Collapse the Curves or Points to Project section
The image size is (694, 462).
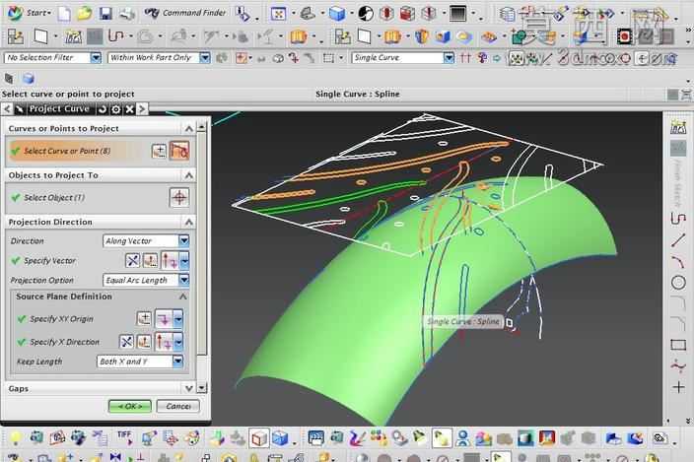coord(189,129)
